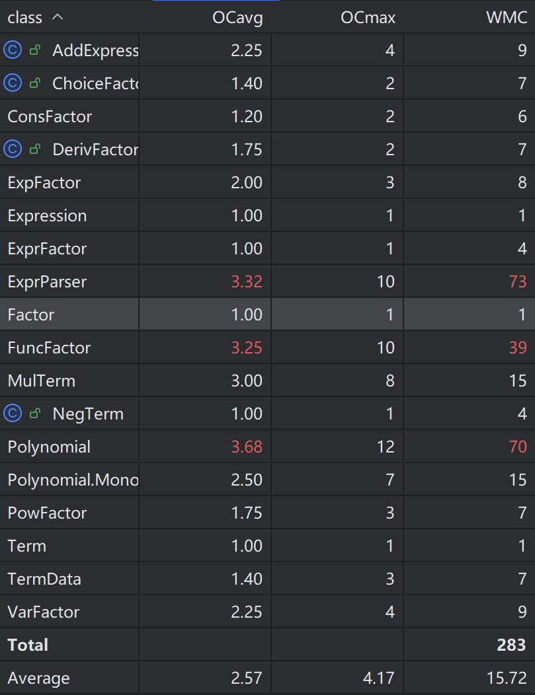Click the green unlock icon on AddExpress row
This screenshot has height=695, width=535.
[35, 50]
